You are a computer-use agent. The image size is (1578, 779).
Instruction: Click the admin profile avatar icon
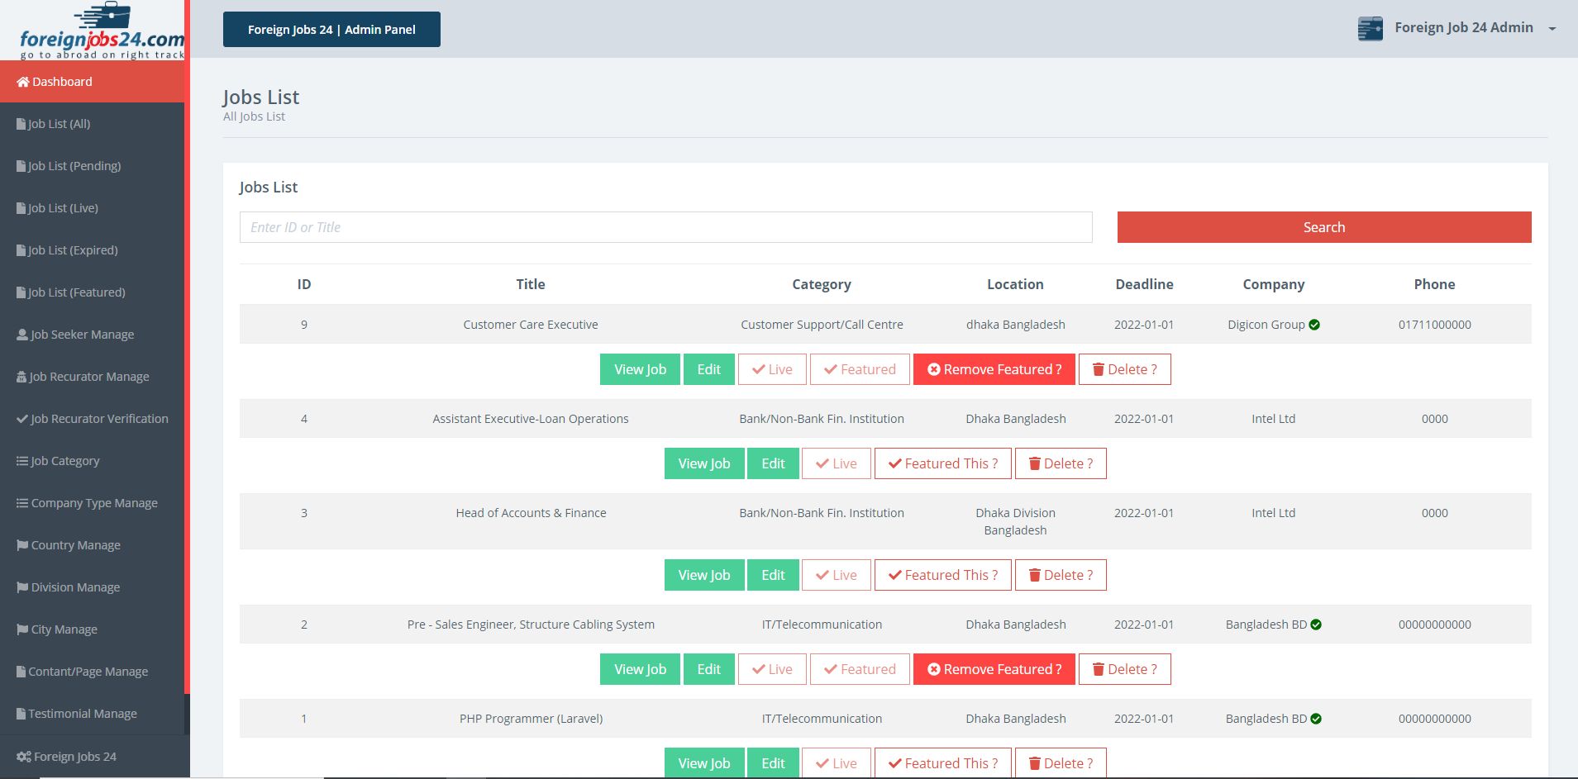pos(1371,28)
